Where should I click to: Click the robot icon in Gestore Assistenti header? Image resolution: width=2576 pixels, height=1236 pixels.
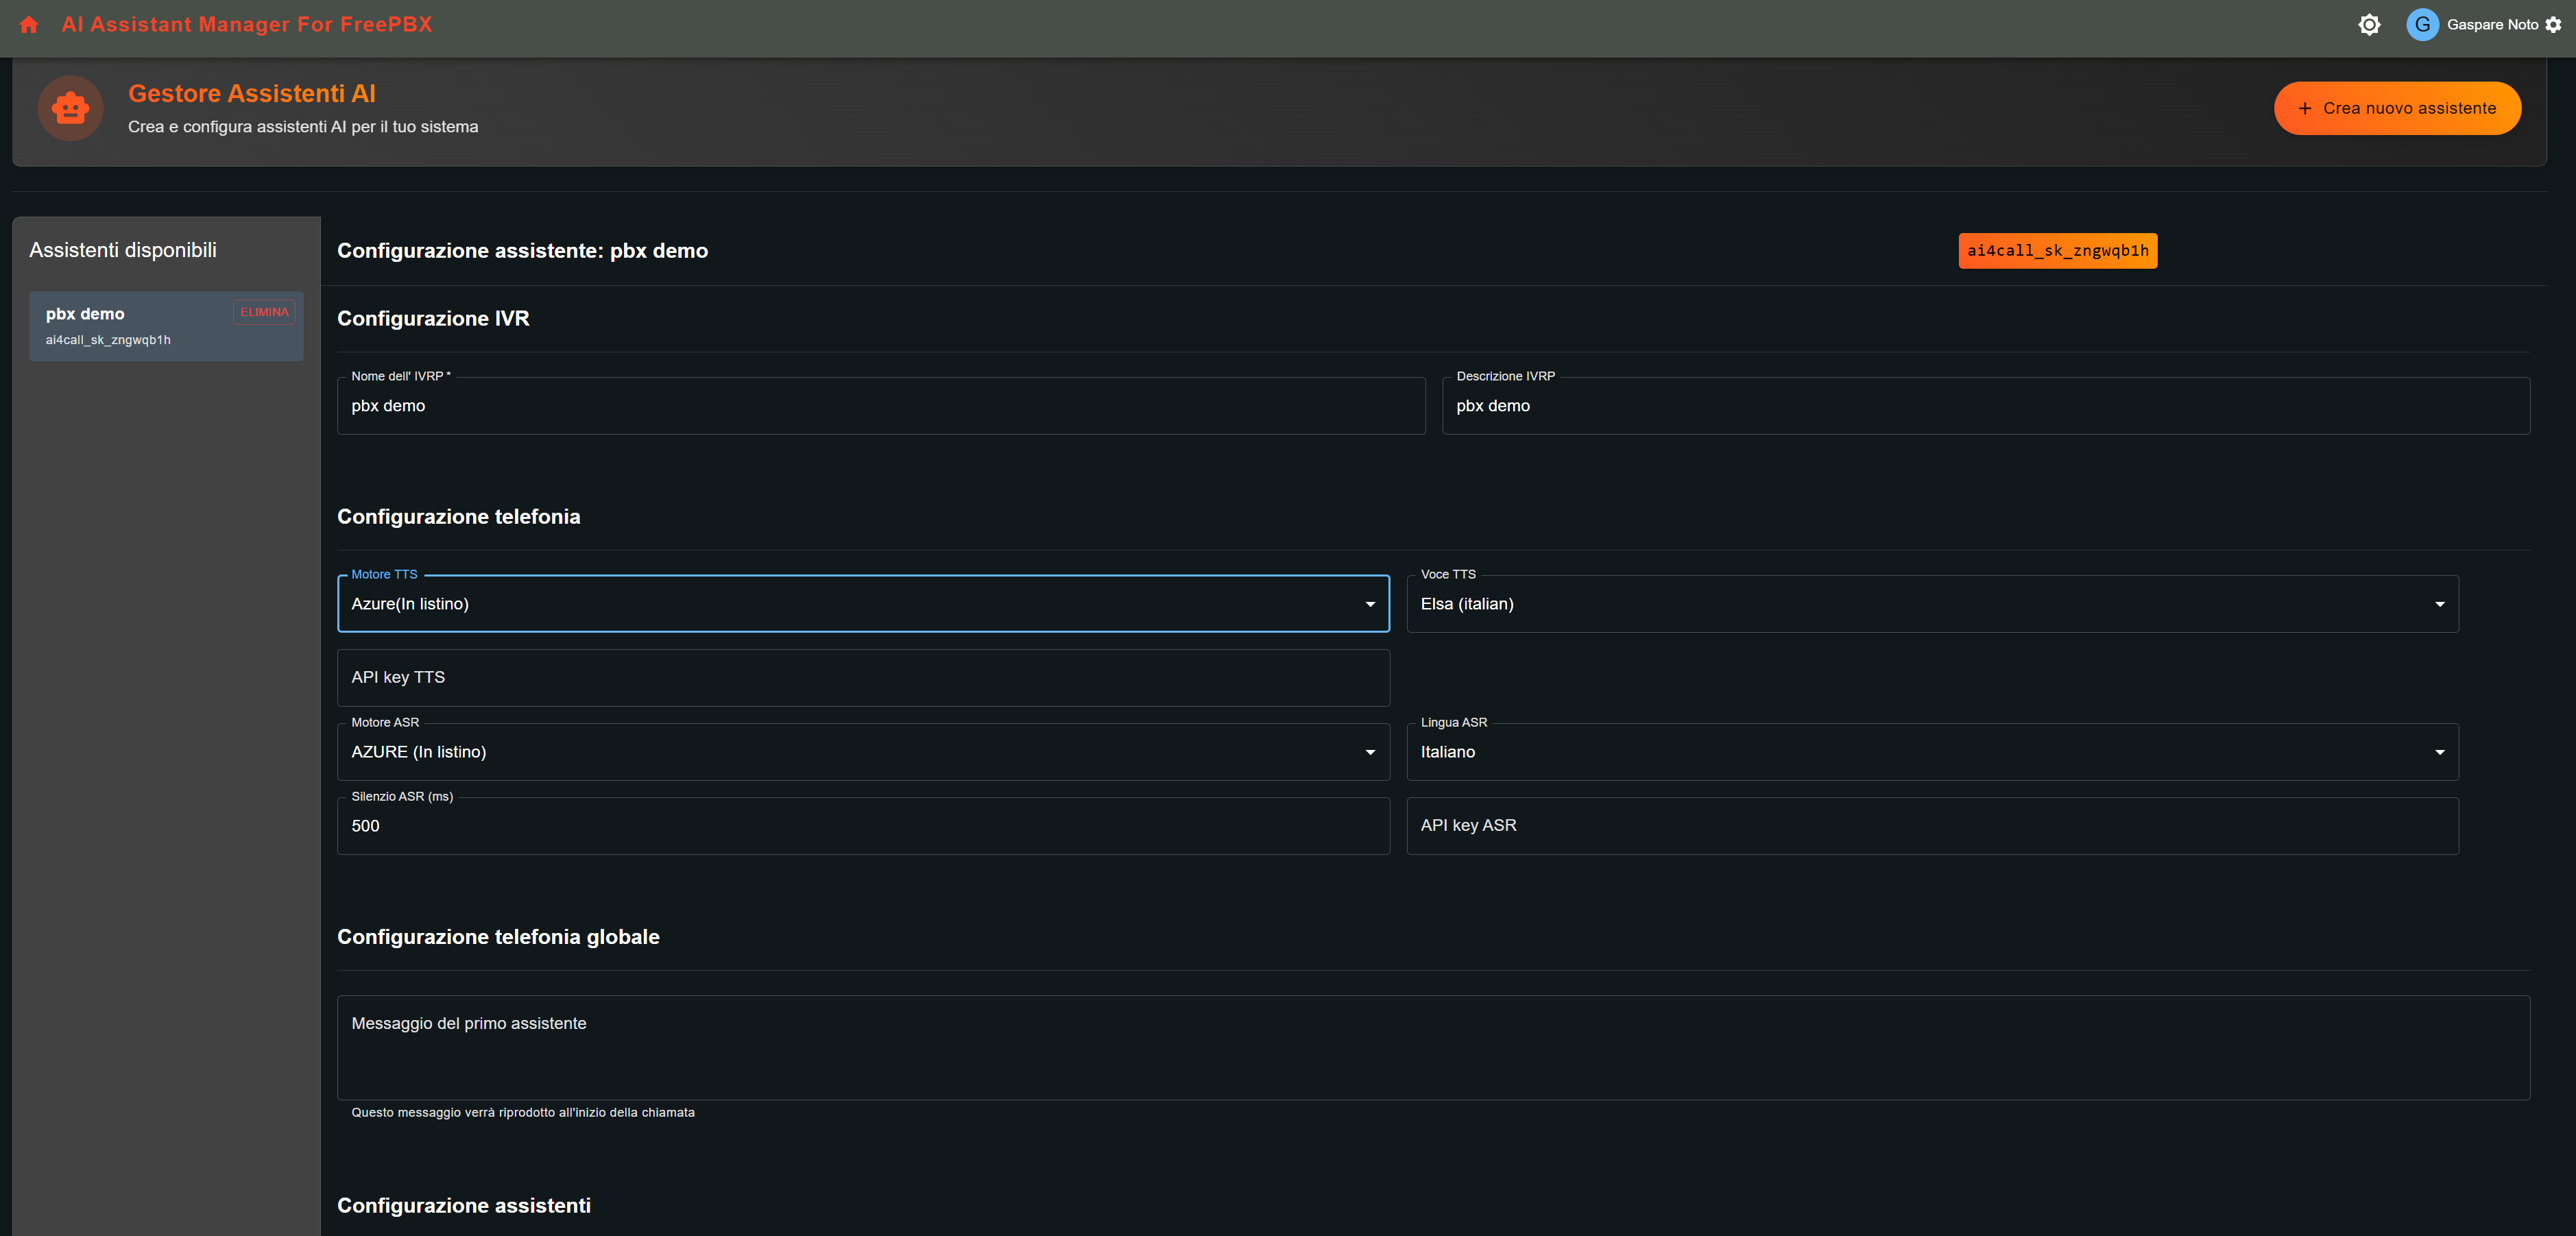(x=70, y=108)
